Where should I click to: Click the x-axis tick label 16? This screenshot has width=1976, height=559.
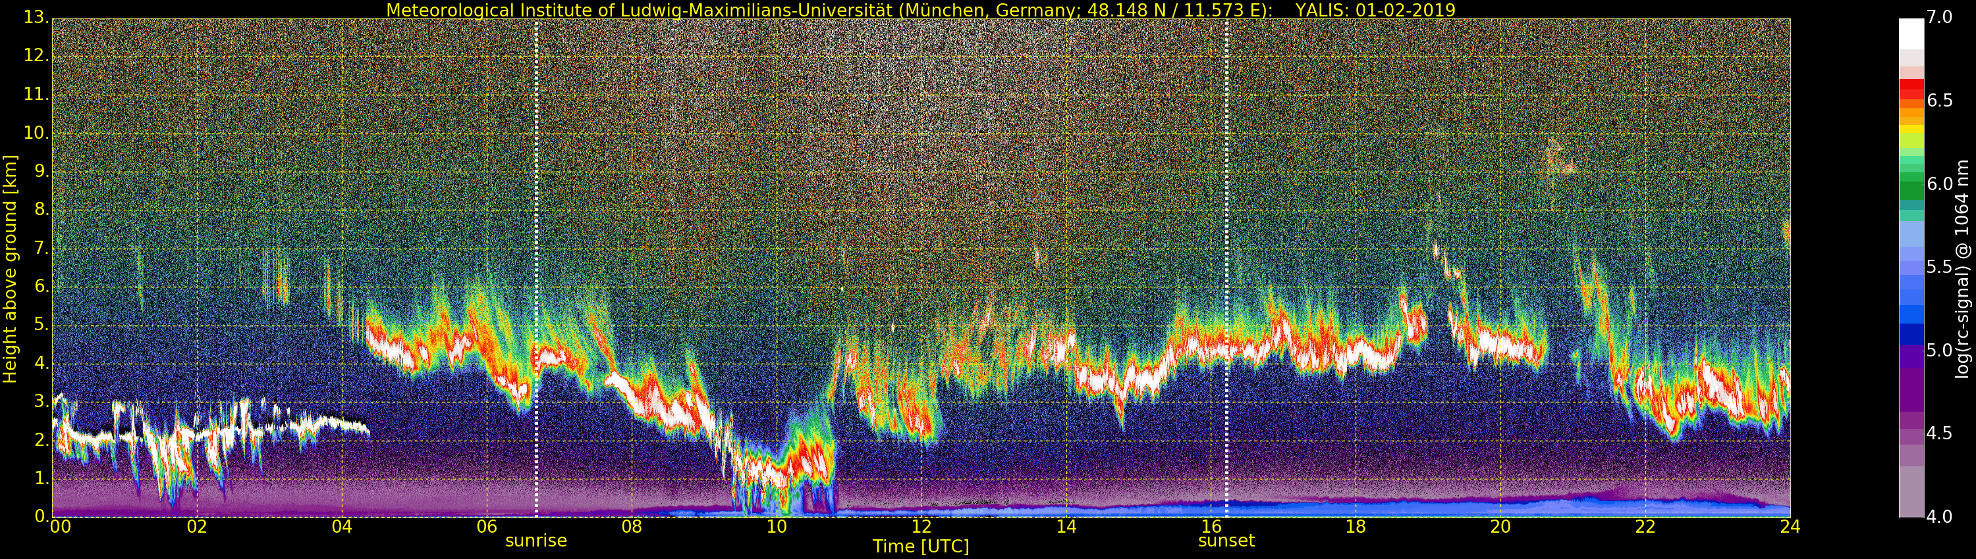1211,527
